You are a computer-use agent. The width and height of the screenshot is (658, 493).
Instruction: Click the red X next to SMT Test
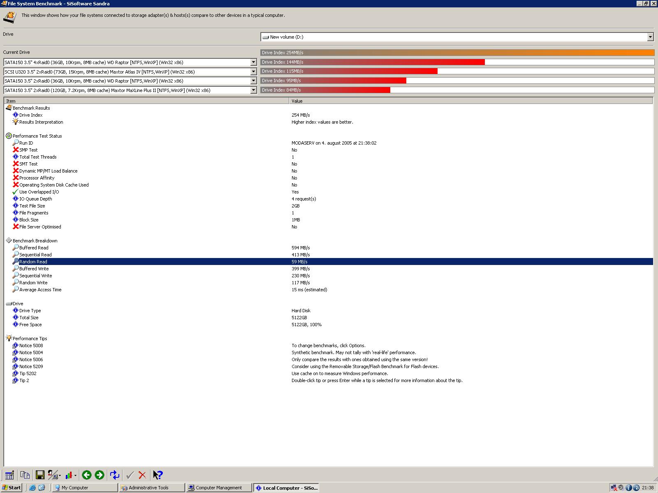[16, 164]
